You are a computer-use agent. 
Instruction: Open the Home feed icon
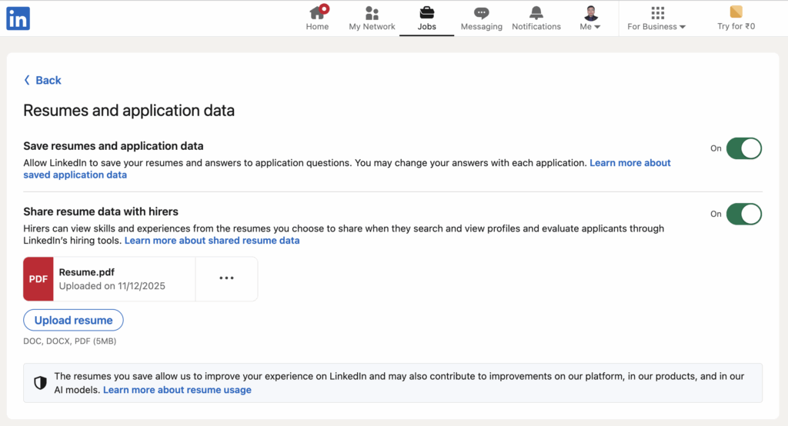(317, 12)
